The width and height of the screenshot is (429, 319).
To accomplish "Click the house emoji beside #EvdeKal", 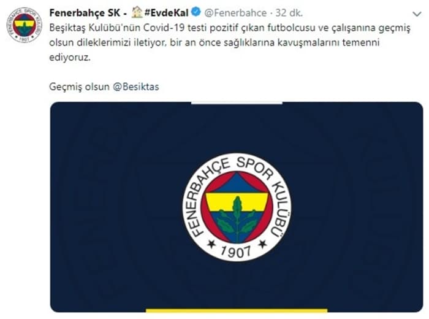I will coord(137,12).
